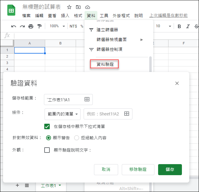Choose 建立篩選器 from the menu
This screenshot has height=192, width=199.
pos(107,30)
